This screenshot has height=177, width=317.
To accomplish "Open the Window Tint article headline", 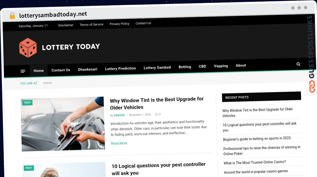I will (x=157, y=103).
